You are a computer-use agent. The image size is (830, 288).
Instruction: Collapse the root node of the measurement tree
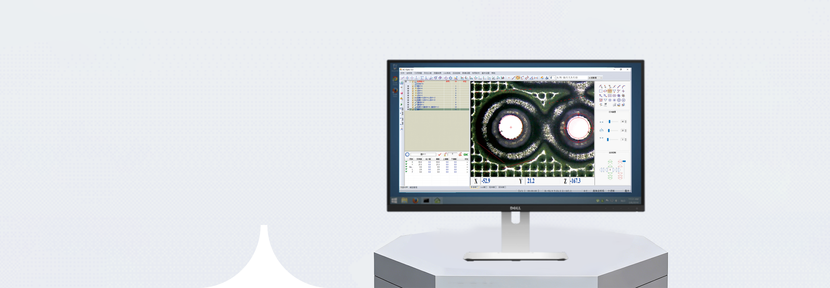(406, 82)
